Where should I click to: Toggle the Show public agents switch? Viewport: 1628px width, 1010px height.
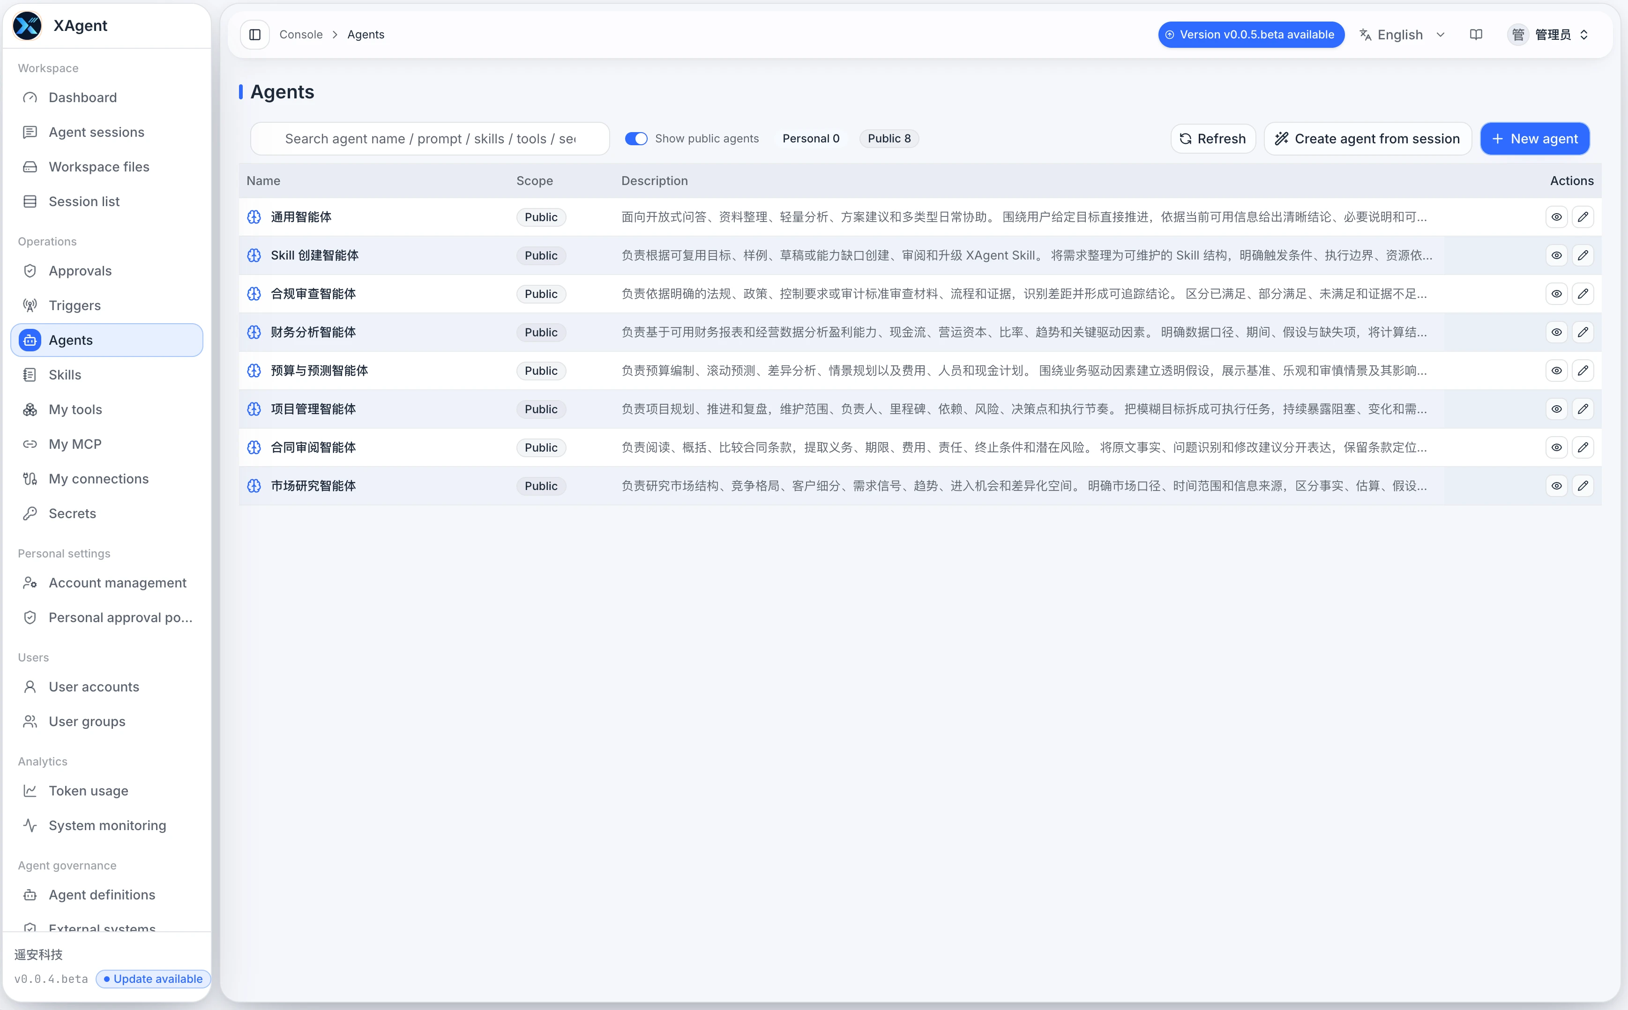[636, 138]
